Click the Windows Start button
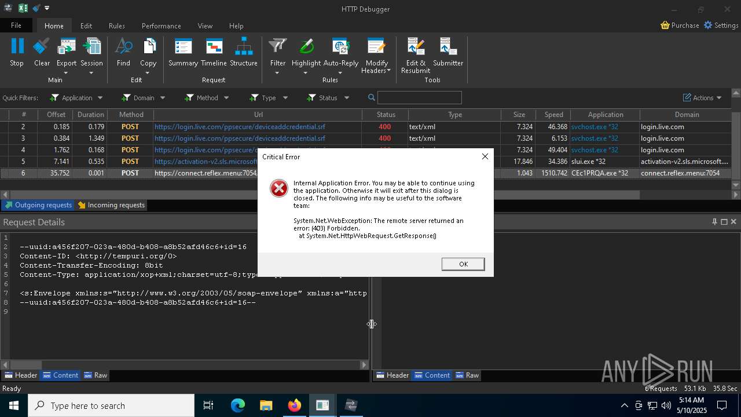 pos(13,405)
